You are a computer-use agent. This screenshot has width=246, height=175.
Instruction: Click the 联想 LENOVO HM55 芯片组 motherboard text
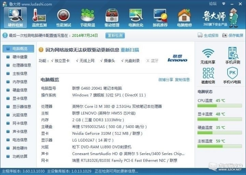coord(104,113)
